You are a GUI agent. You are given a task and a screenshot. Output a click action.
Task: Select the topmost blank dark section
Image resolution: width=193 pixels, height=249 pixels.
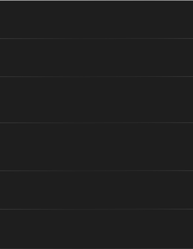[x=96, y=19]
